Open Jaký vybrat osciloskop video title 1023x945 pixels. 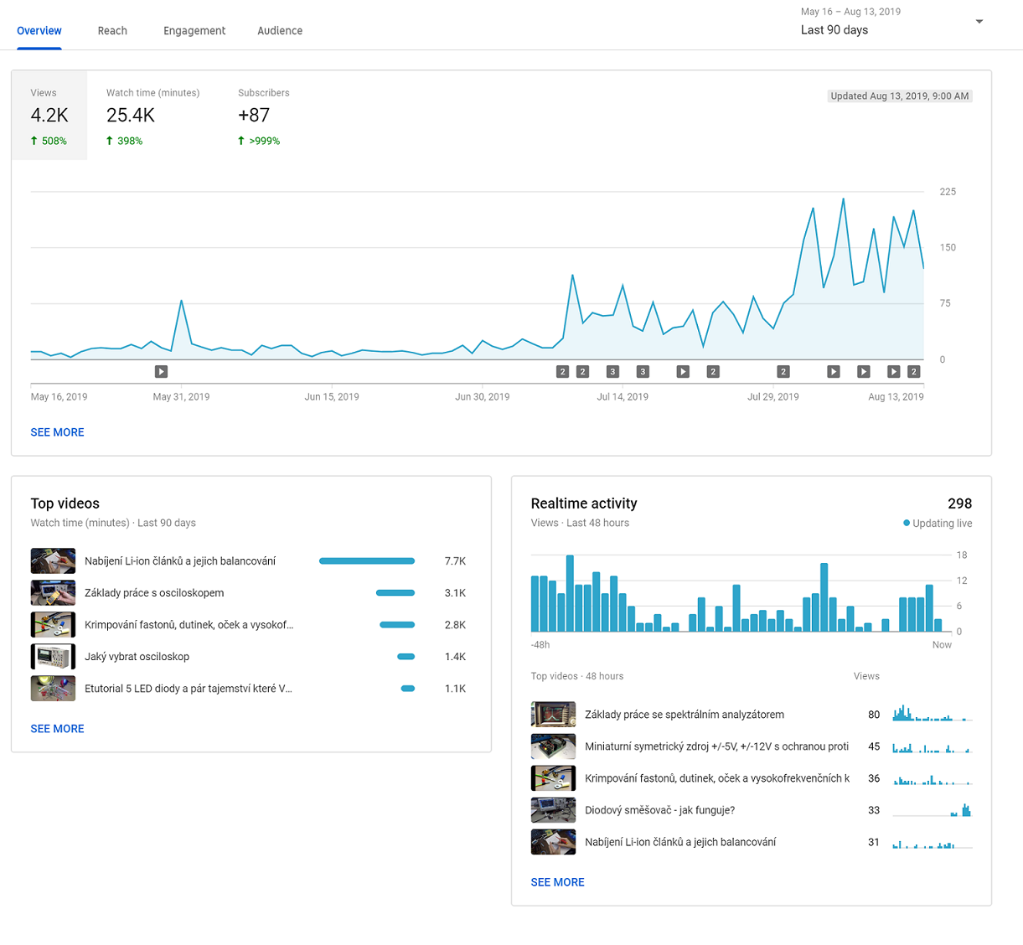137,657
